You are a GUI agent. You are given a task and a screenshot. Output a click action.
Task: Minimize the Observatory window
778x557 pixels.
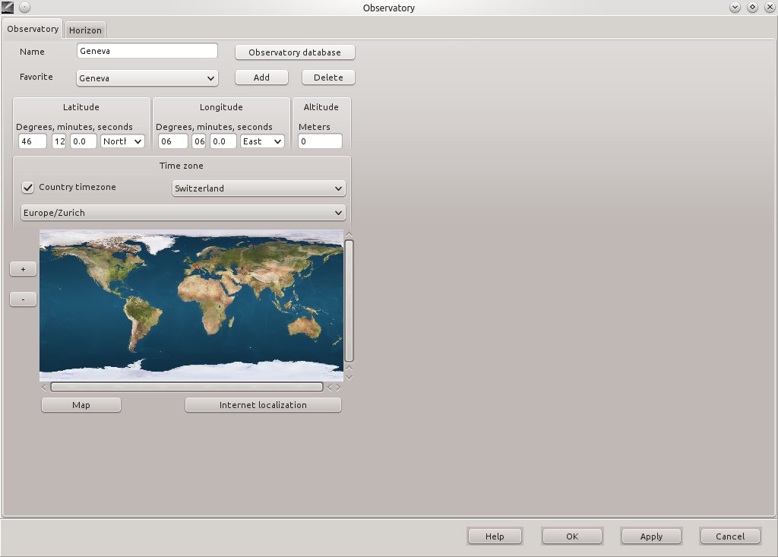(735, 7)
